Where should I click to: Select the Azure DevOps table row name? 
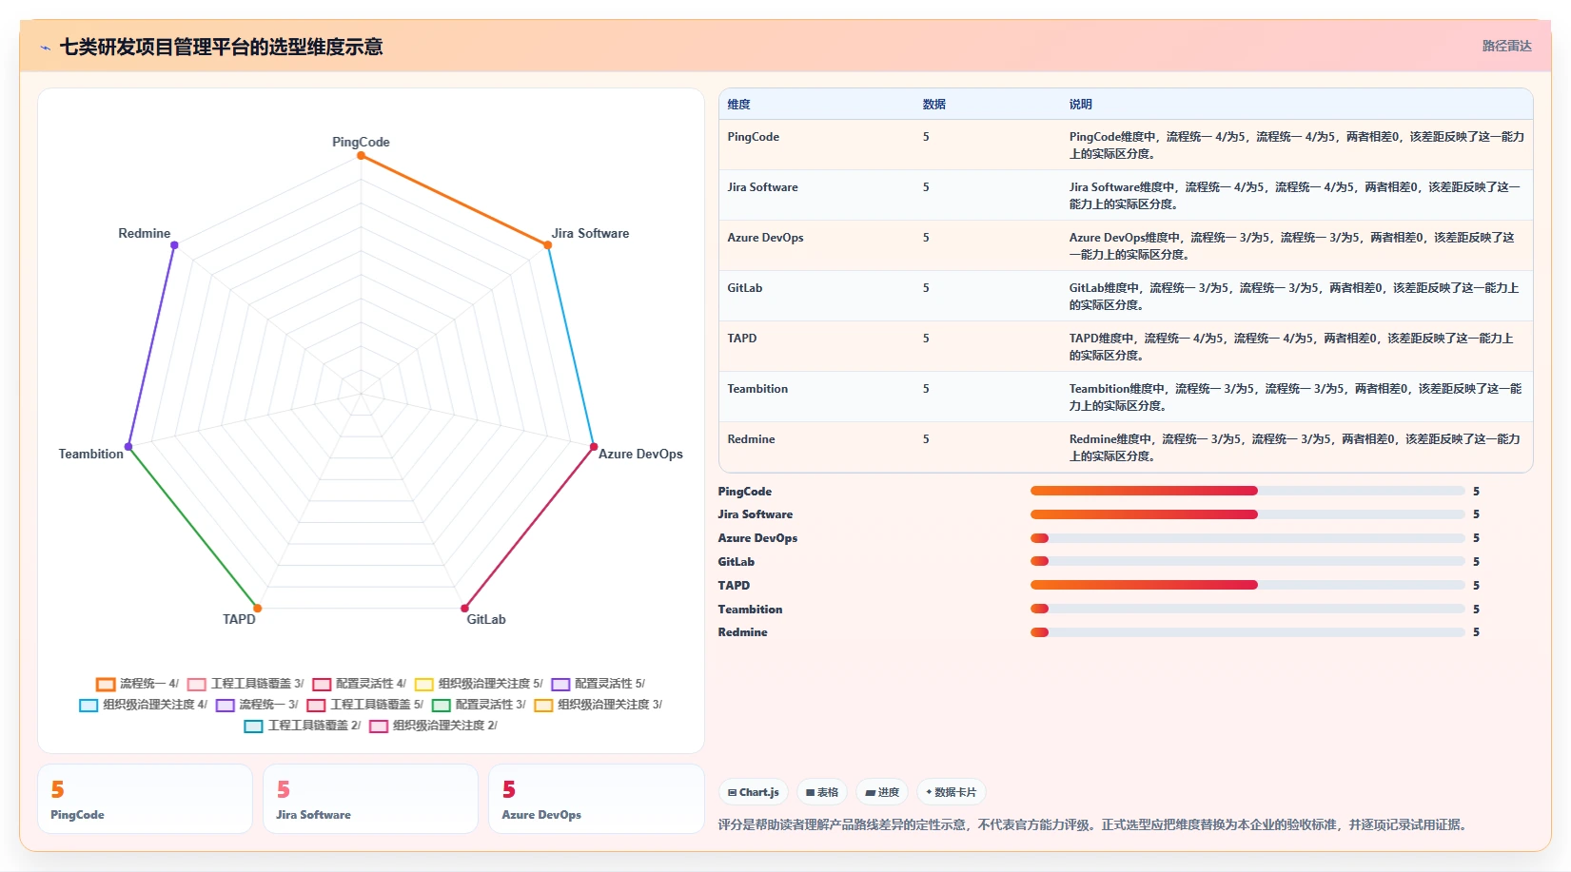(x=765, y=238)
